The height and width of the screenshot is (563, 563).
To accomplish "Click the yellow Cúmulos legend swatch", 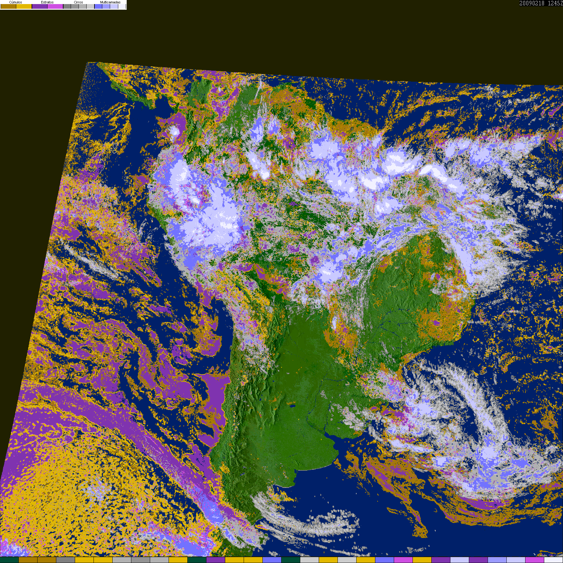I will 24,6.
